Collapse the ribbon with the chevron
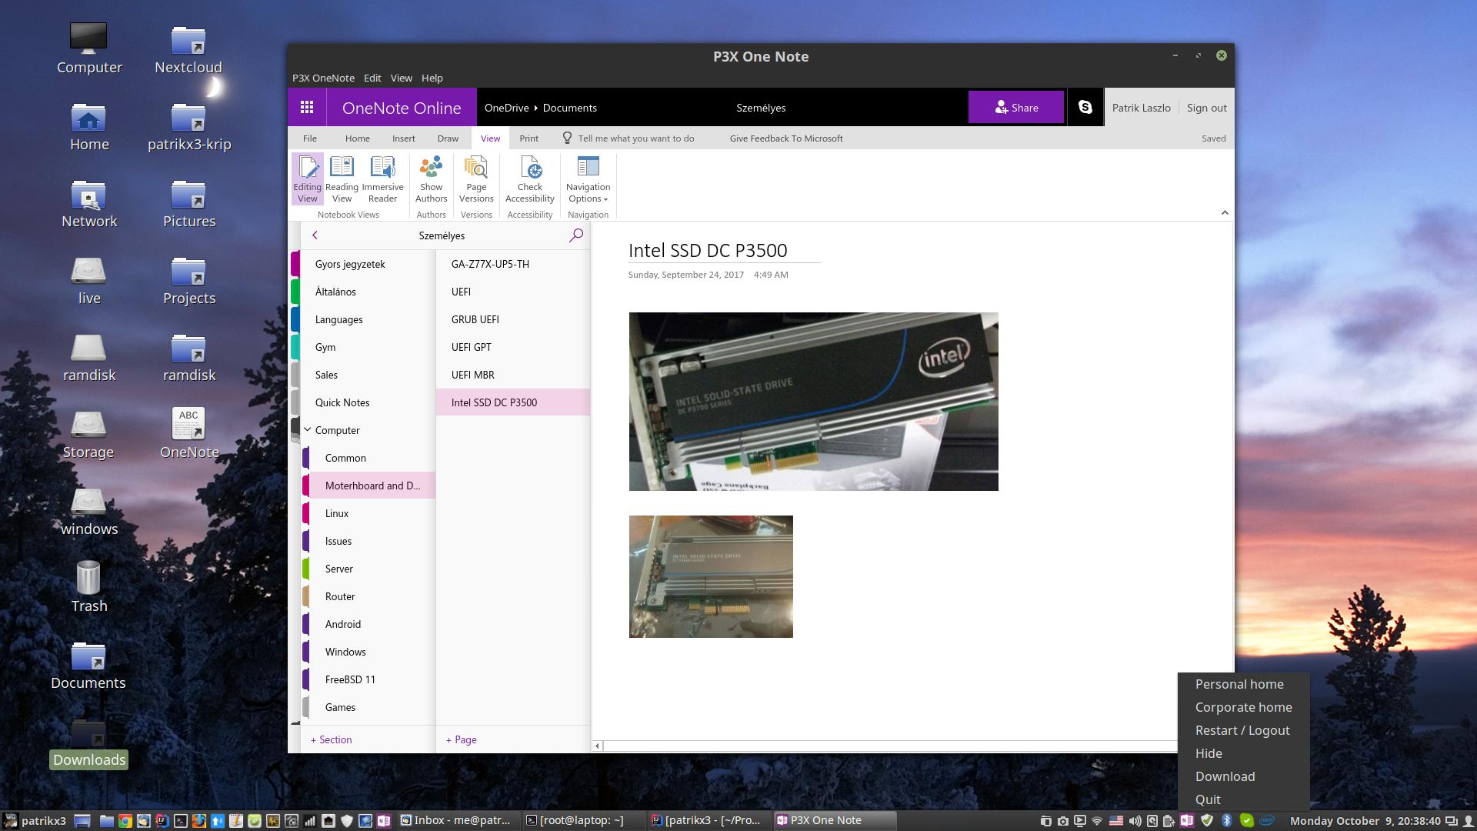 (1225, 213)
